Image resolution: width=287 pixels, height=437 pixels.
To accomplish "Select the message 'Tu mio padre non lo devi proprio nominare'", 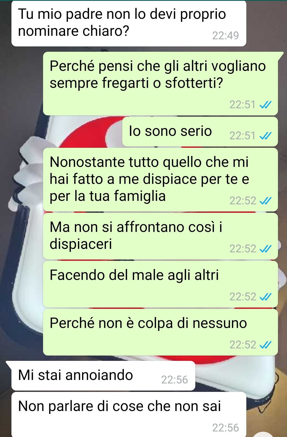I will coord(129,23).
